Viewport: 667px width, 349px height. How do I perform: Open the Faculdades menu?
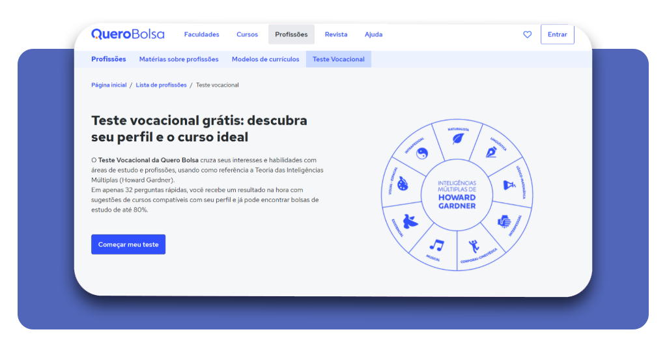tap(202, 35)
